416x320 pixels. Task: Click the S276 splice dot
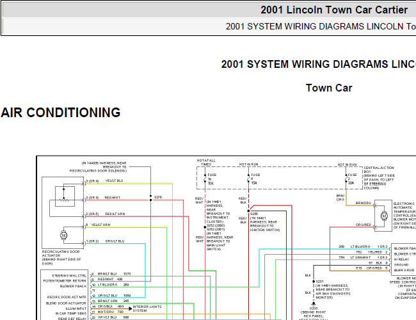point(150,200)
